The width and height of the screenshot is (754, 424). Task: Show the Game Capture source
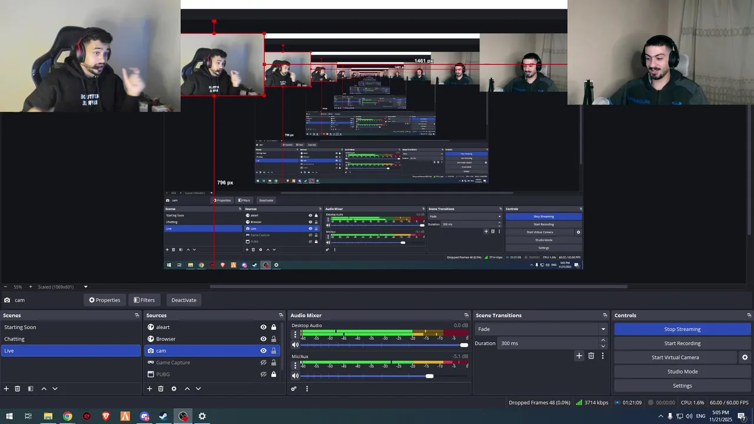tap(263, 363)
